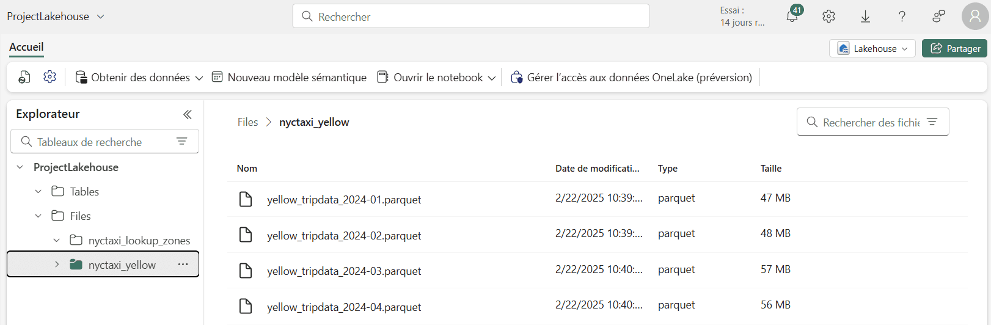Open the Lakehouse mode dropdown
991x325 pixels.
[x=872, y=48]
